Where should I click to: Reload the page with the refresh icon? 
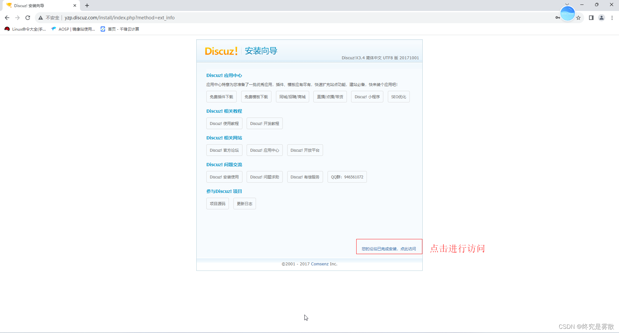coord(28,18)
